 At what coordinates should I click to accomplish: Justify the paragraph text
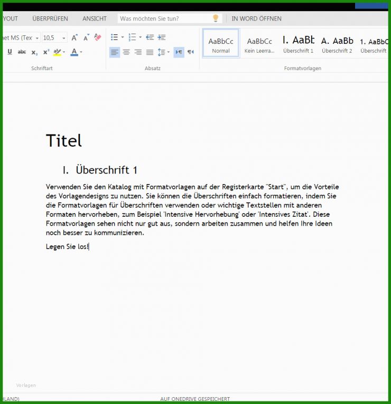[x=150, y=52]
